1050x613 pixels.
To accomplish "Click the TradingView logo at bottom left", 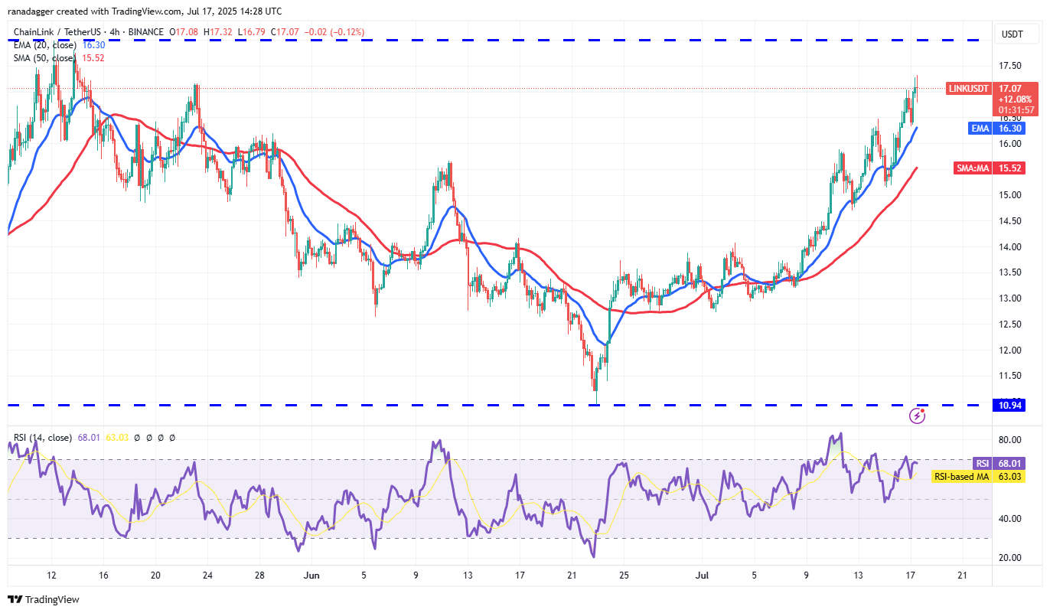I will click(x=44, y=599).
